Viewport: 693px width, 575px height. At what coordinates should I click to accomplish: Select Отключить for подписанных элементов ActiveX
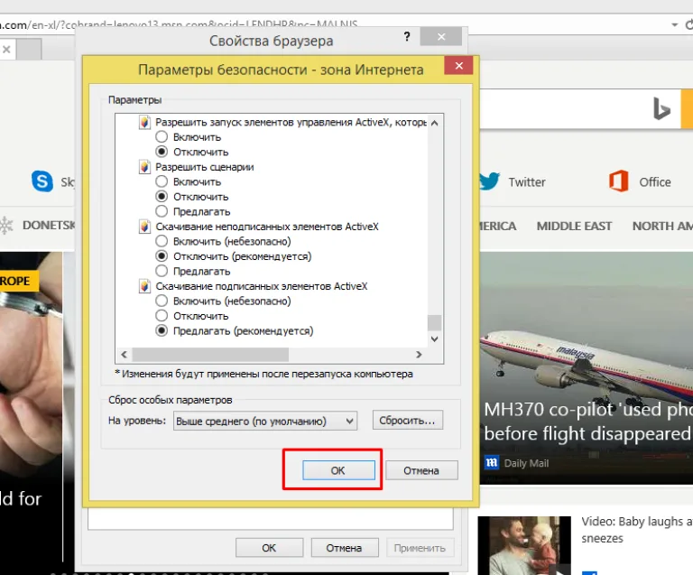pos(162,316)
